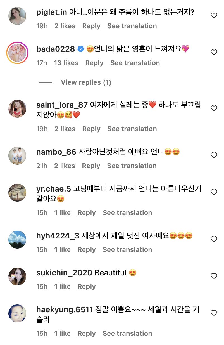Reply to piglet.in's comment

[91, 26]
